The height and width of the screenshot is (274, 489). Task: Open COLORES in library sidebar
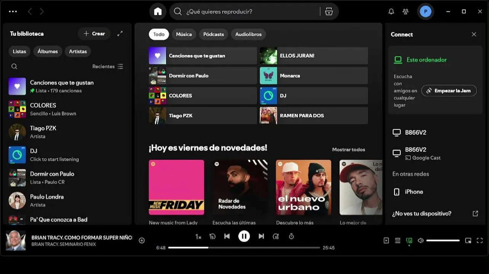[67, 109]
